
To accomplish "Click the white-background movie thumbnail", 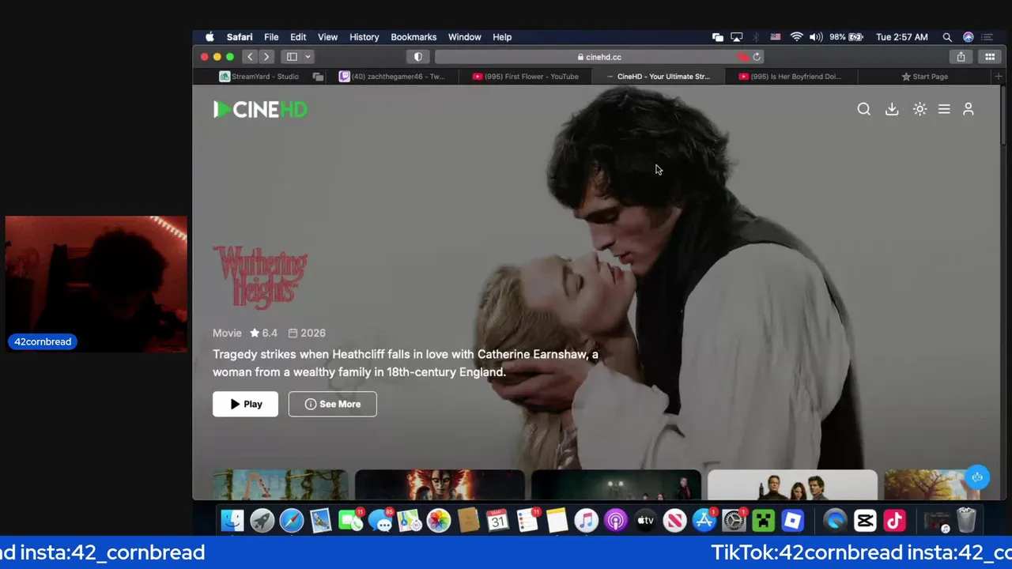I will pyautogui.click(x=792, y=485).
